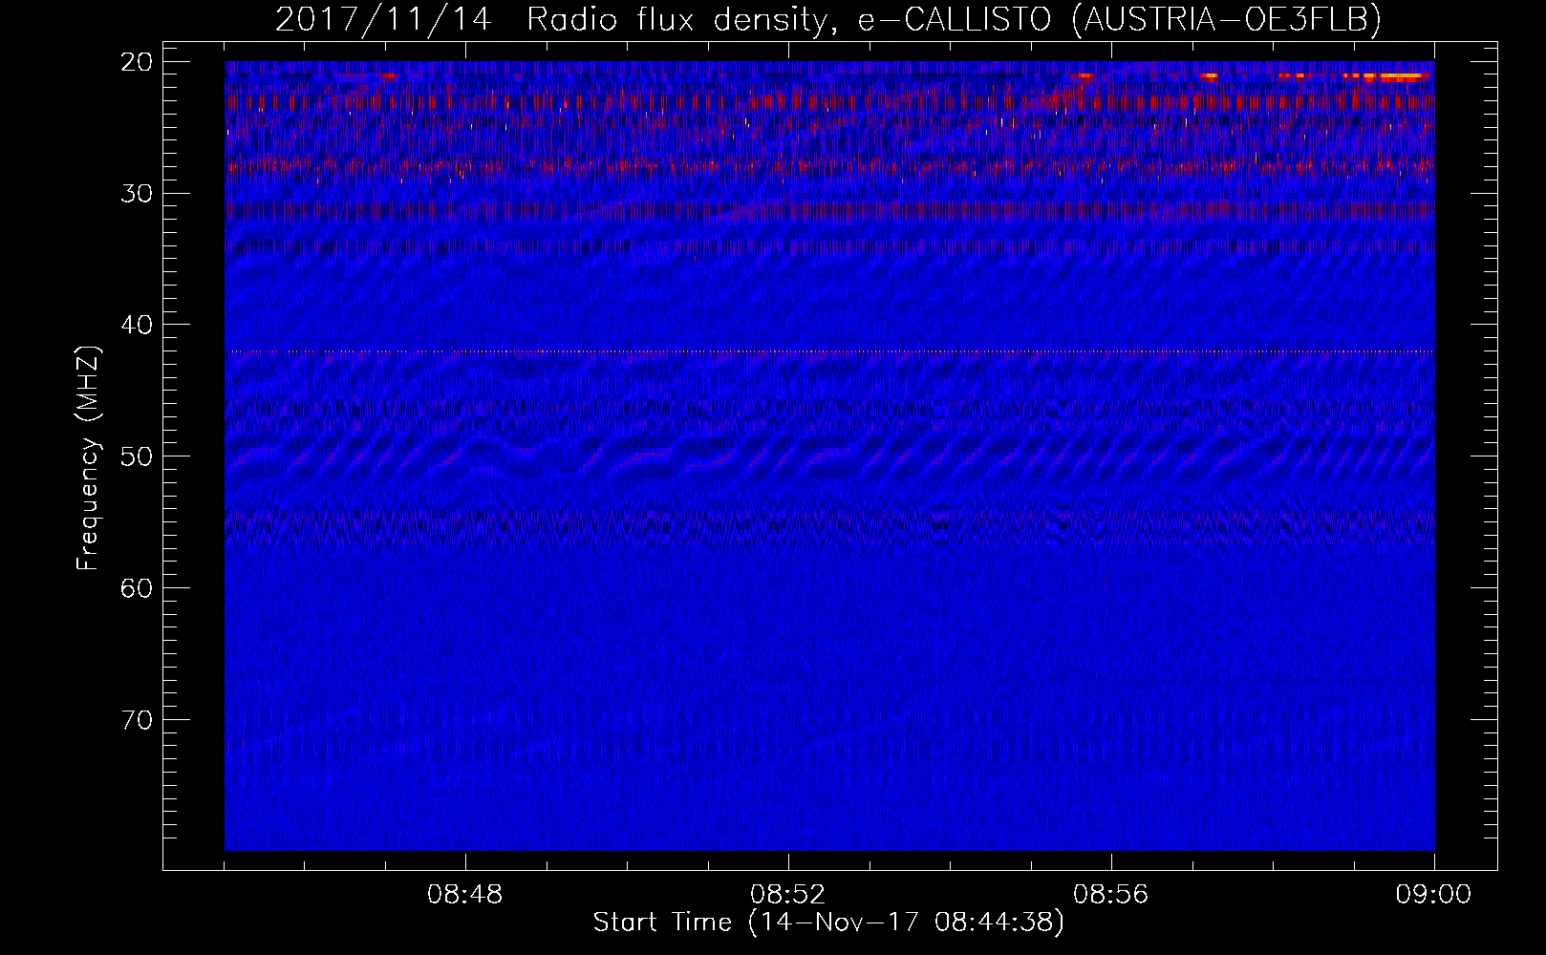Click the 30 MHz frequency tick label
The image size is (1546, 955).
pyautogui.click(x=138, y=194)
